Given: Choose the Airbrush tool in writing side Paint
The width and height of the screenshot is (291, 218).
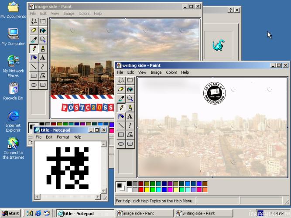Looking at the screenshot, I should pos(121,116).
